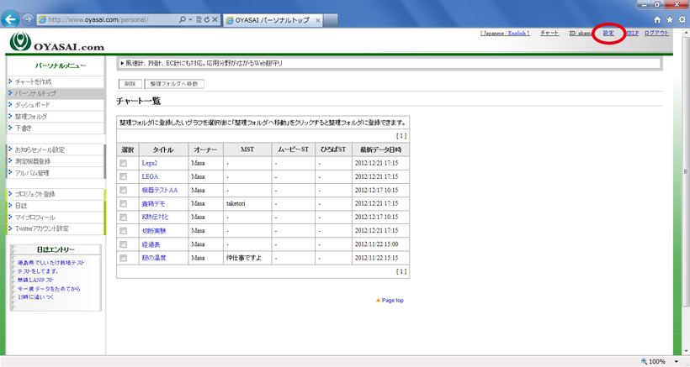Close the OYASAI パーソナルトップ tab
690x367 pixels.
pos(318,20)
